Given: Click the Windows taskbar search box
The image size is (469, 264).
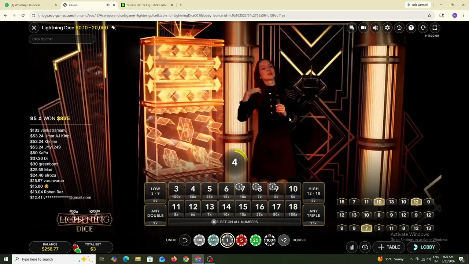Looking at the screenshot, I should point(53,259).
